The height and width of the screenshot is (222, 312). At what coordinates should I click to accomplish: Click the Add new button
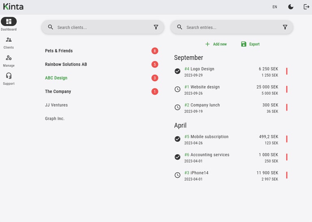216,44
